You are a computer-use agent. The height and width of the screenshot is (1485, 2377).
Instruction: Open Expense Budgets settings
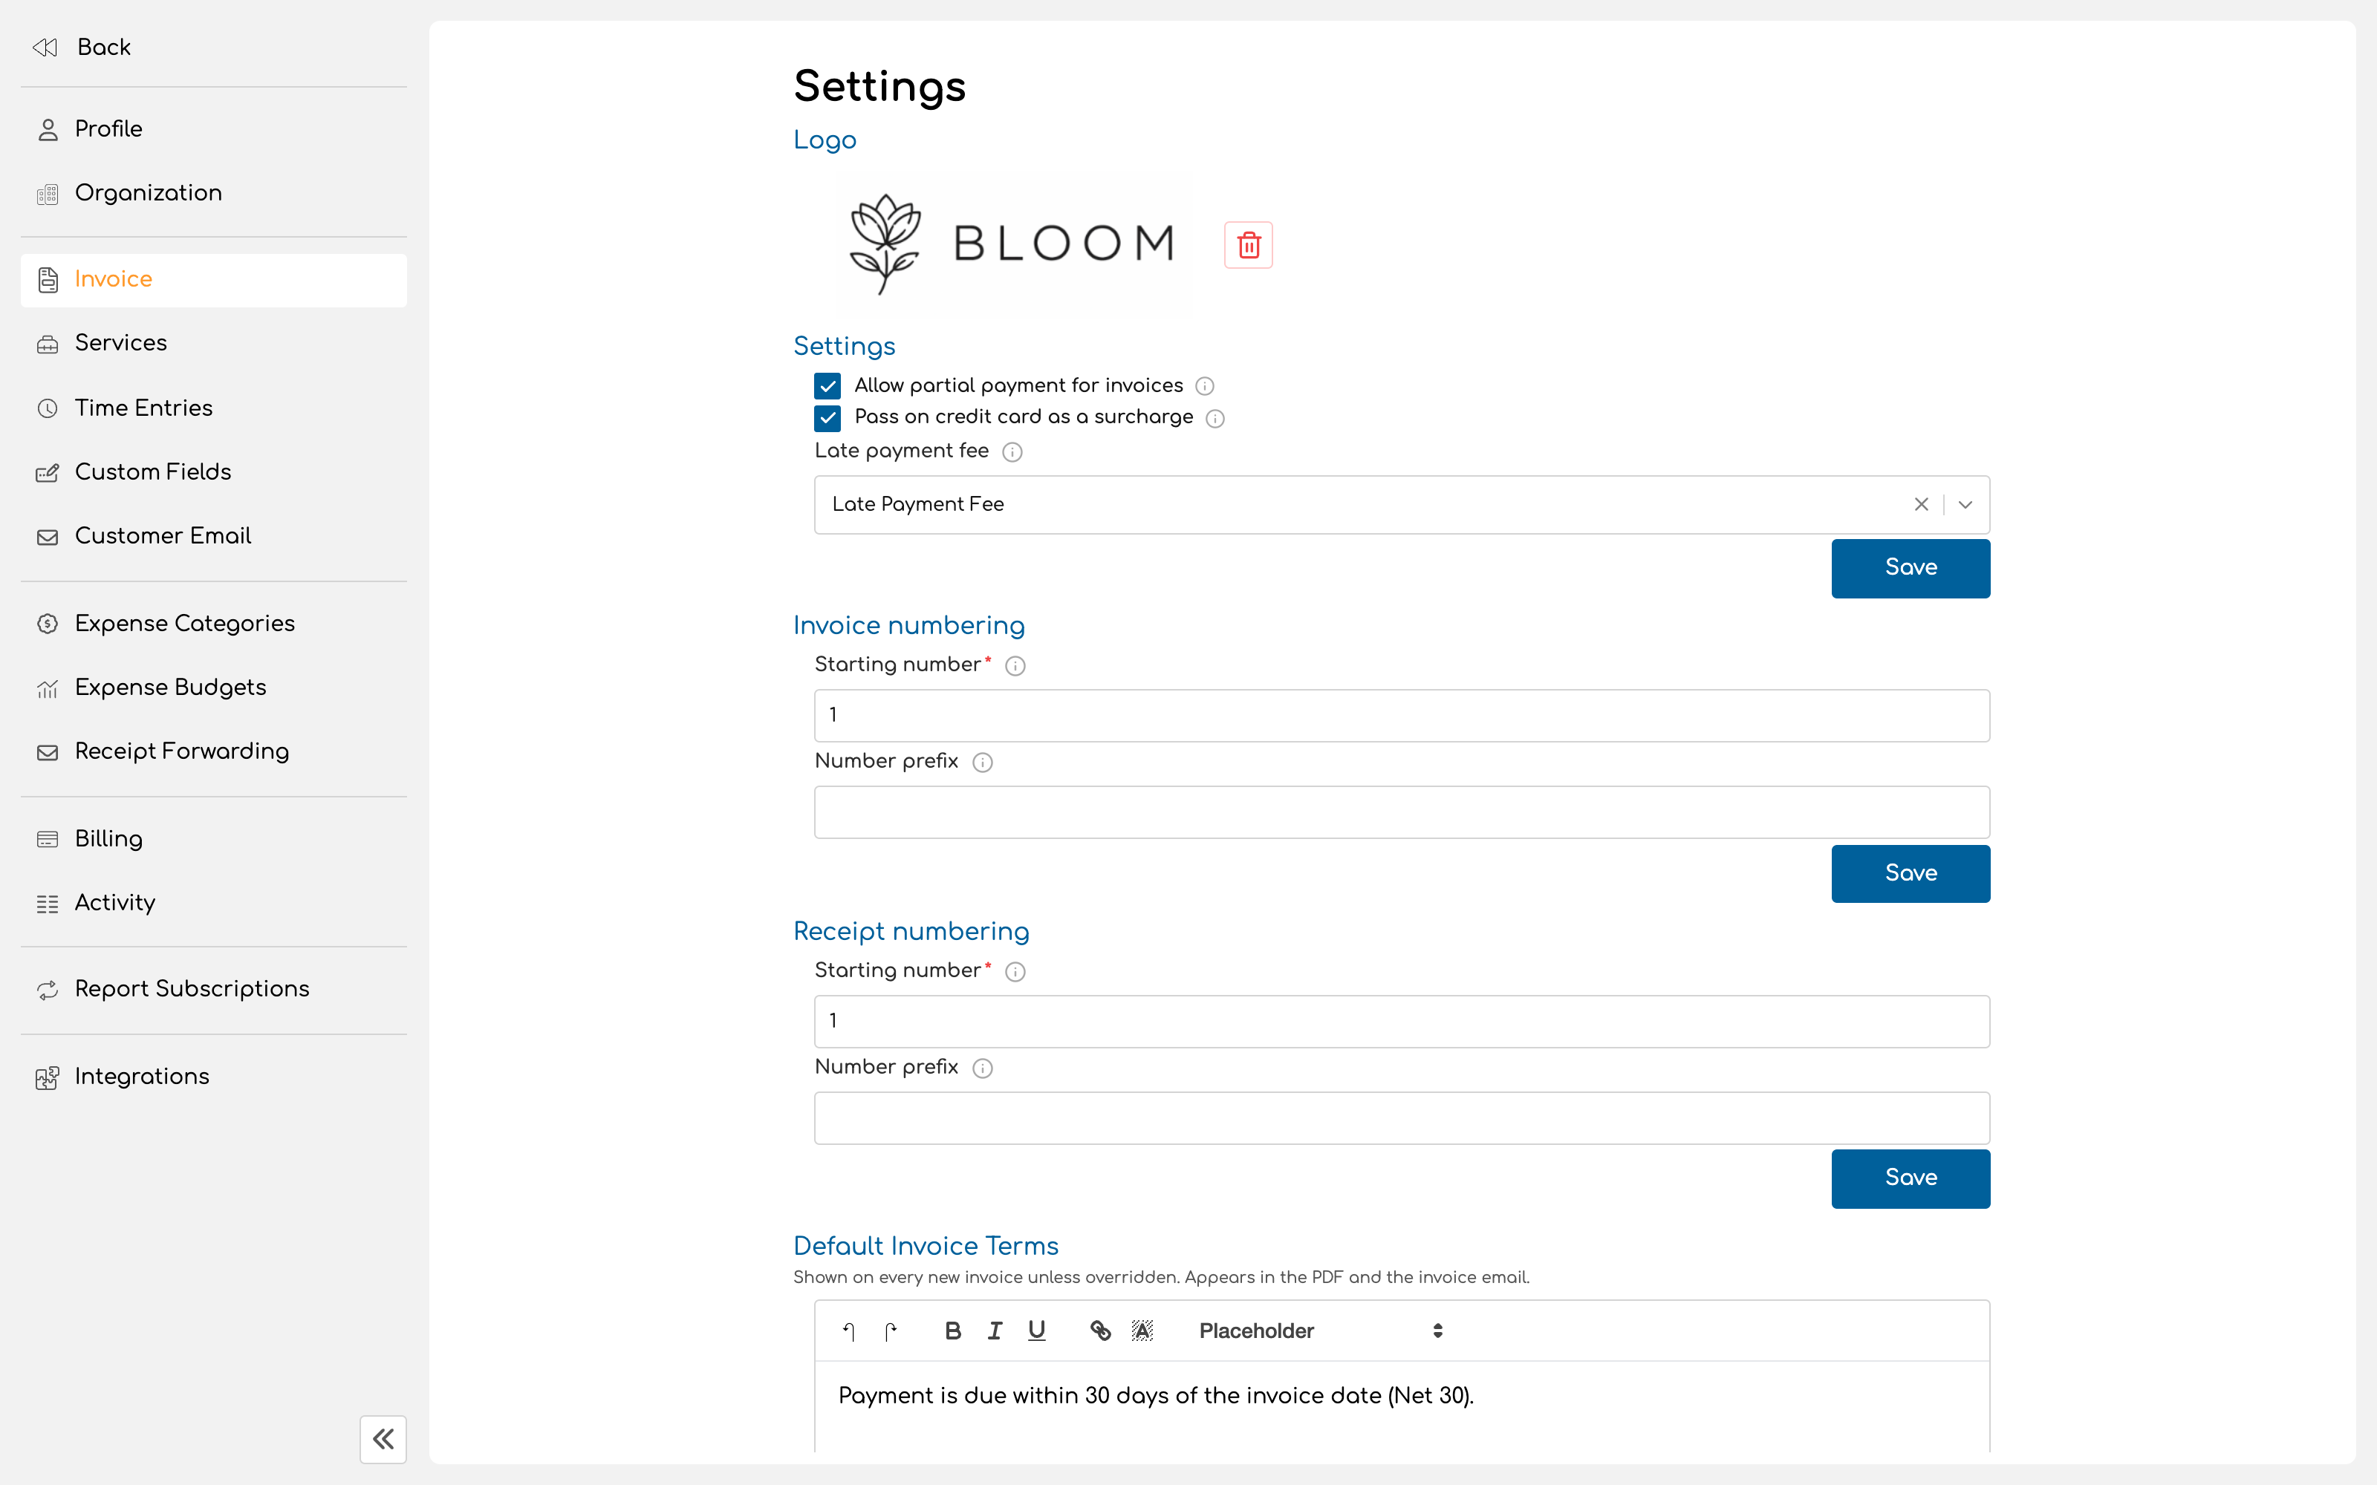(x=213, y=688)
